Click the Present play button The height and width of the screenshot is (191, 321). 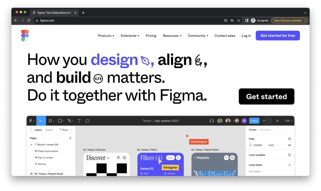pos(277,121)
